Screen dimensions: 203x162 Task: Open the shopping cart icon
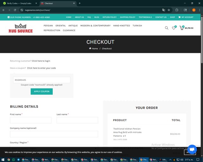click(182, 28)
